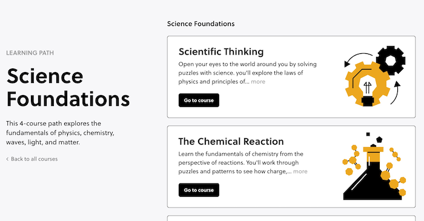Click the back chevron beside Back to all courses
Viewport: 424px width, 221px height.
[7, 159]
